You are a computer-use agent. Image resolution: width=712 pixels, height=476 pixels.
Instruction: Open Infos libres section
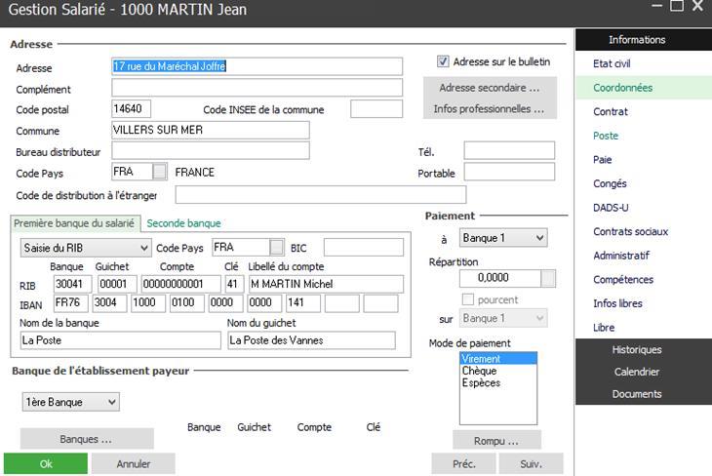(617, 303)
